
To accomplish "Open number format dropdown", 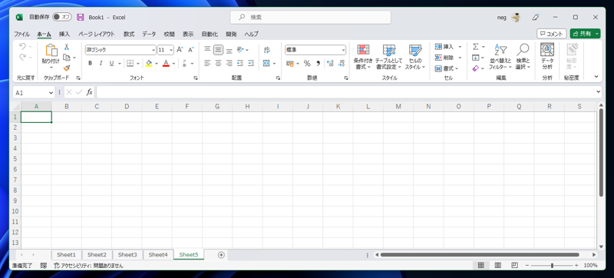I will point(343,50).
